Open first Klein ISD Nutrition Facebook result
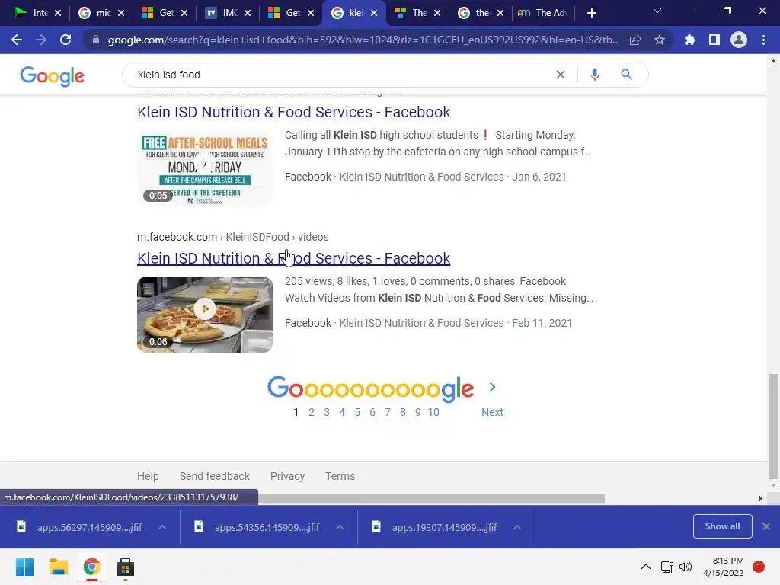 click(293, 112)
